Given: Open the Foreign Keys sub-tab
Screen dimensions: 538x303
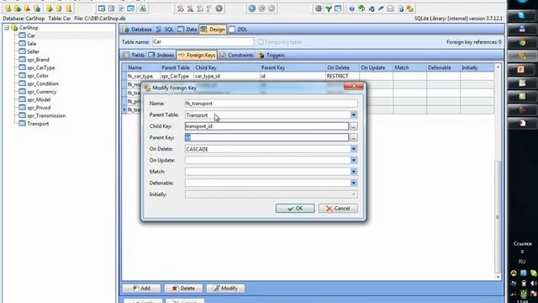Looking at the screenshot, I should pos(197,55).
